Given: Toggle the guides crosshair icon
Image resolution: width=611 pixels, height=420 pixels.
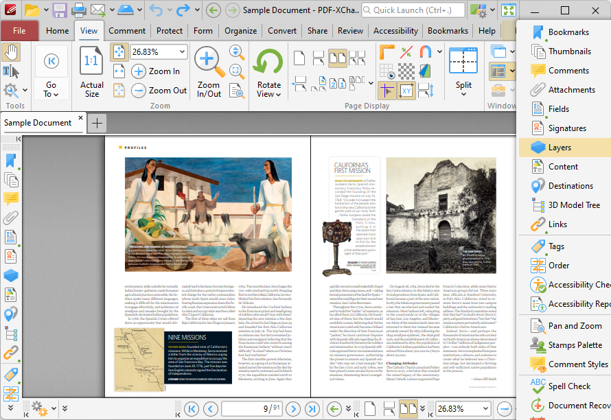Looking at the screenshot, I should [x=387, y=91].
